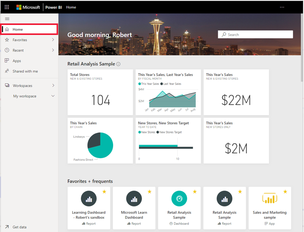Image resolution: width=304 pixels, height=232 pixels.
Task: Click the search magnifier icon
Action: 224,35
